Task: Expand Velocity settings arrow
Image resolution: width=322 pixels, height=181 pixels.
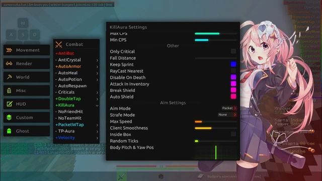Action: coord(97,138)
